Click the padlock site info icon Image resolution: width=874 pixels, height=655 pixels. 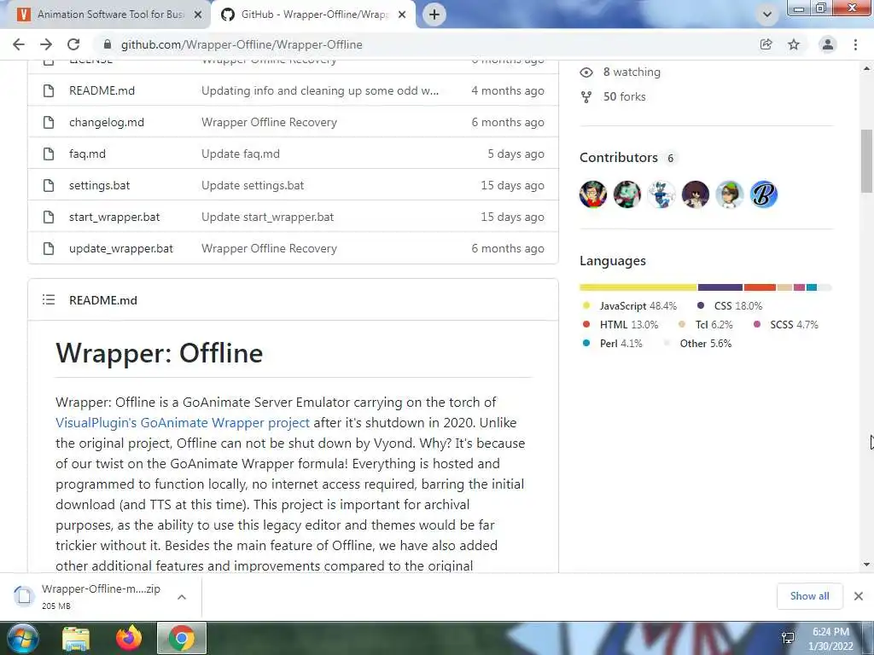[x=108, y=44]
